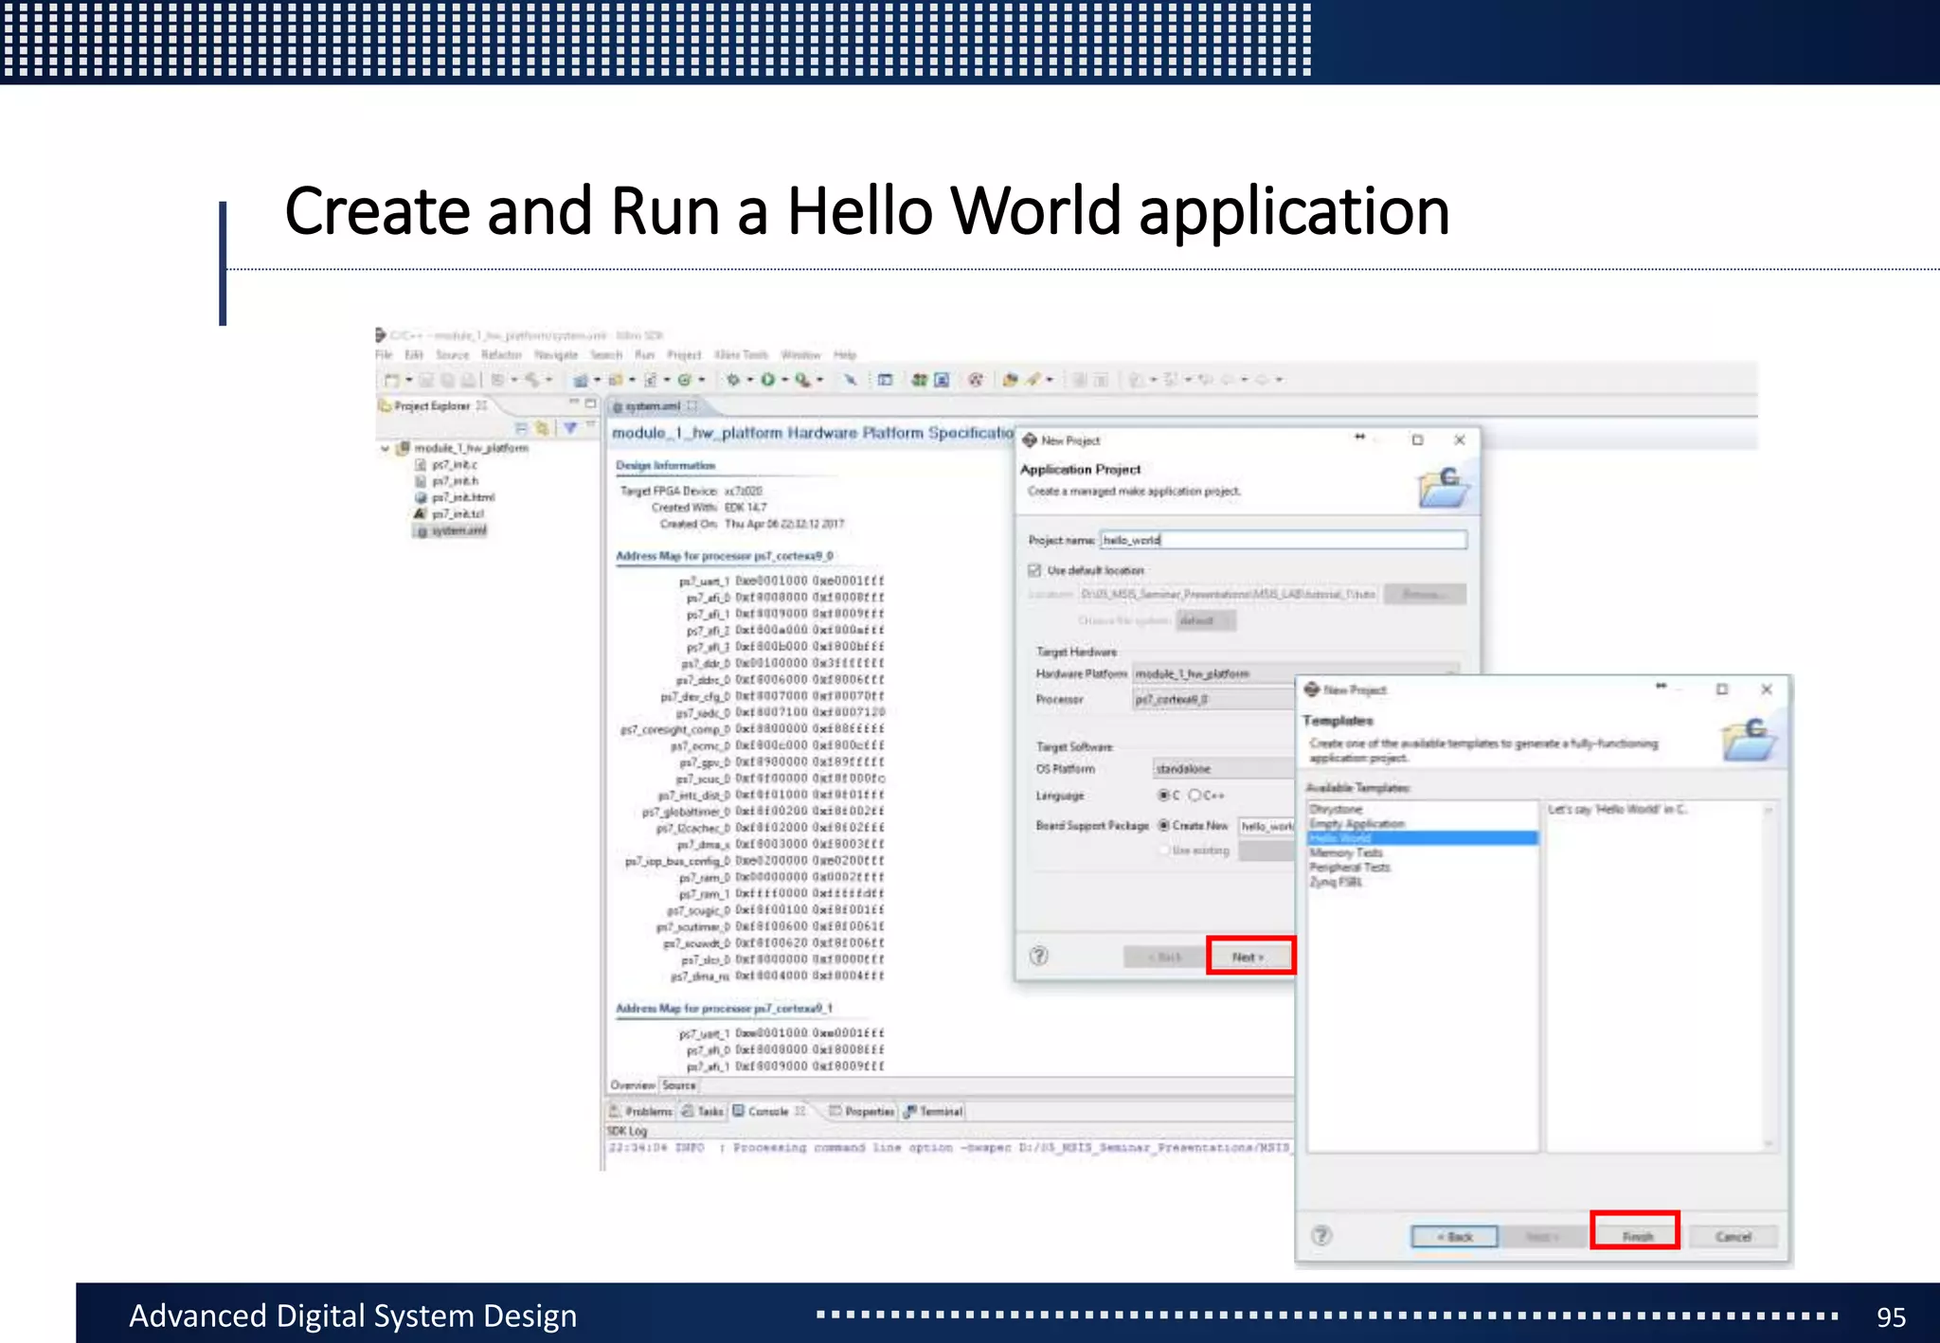
Task: Open the dropdown arrow beside the New icon
Action: point(408,381)
